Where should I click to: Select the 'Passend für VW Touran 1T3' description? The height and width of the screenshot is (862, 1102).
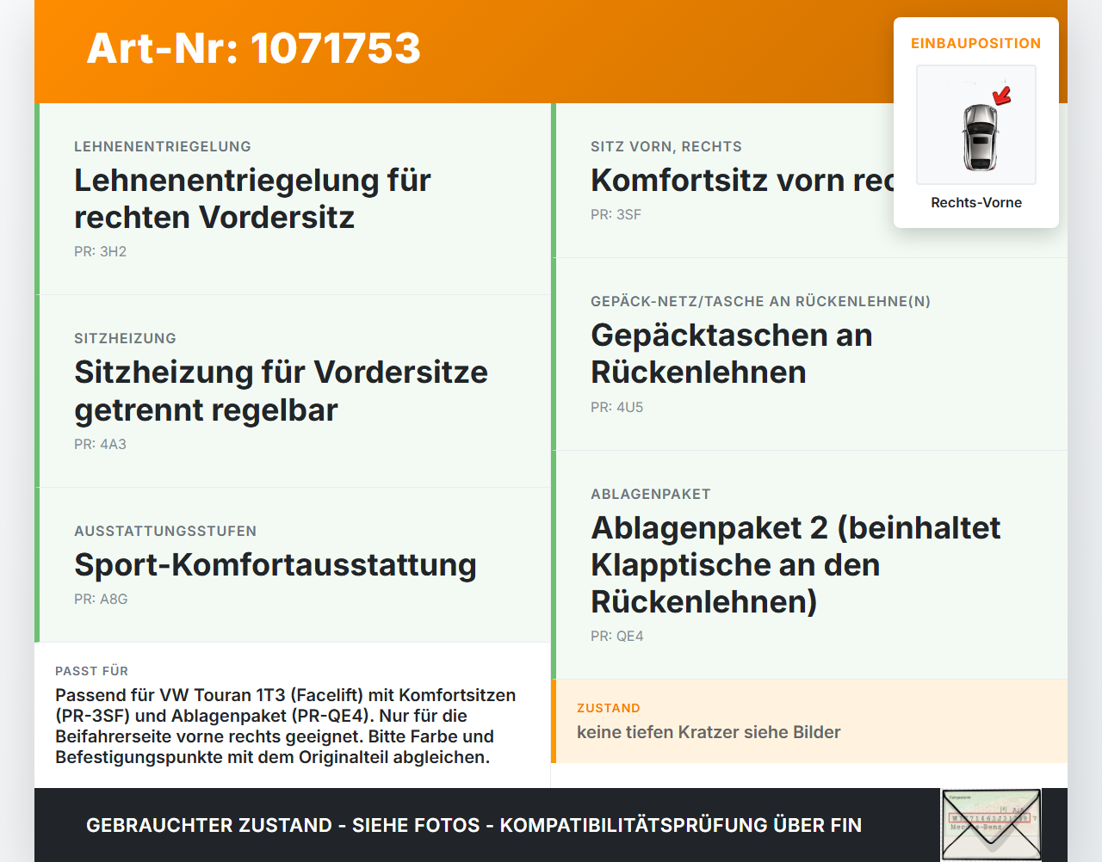tap(286, 726)
